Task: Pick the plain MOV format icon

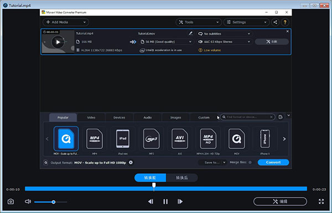Action: tap(236, 139)
